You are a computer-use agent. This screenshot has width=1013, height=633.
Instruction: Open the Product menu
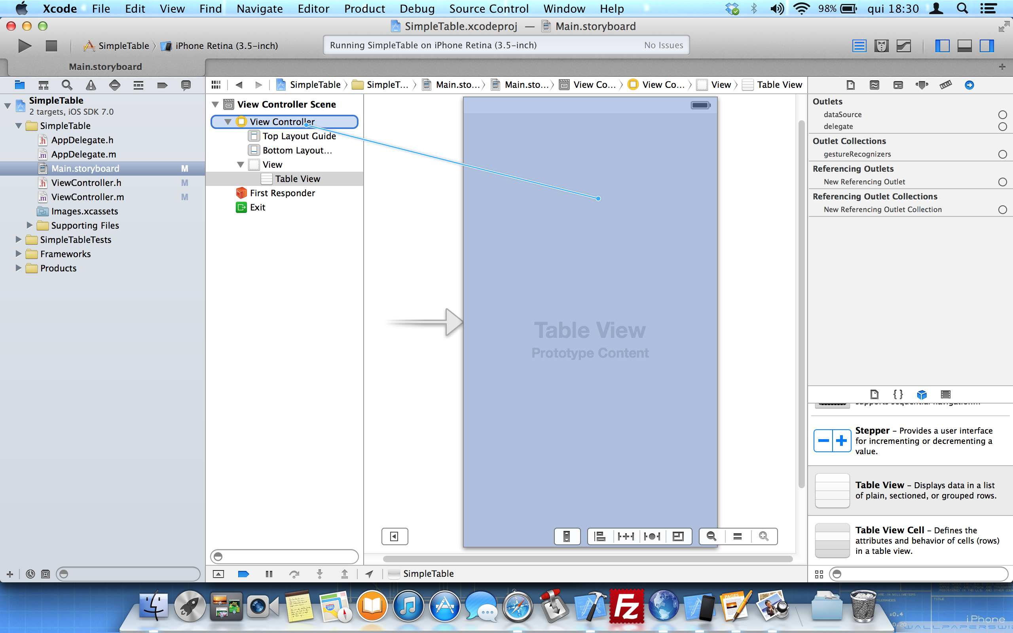pyautogui.click(x=364, y=8)
